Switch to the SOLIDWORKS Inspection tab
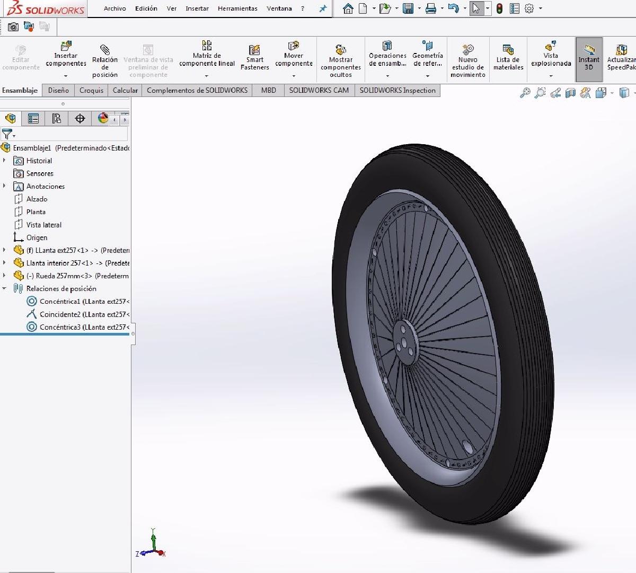Screen dimensions: 636x573 pyautogui.click(x=397, y=90)
